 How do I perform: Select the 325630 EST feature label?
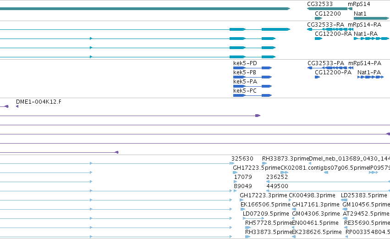[x=242, y=159]
